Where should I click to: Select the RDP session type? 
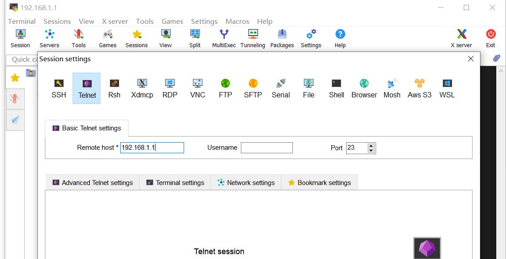(170, 89)
